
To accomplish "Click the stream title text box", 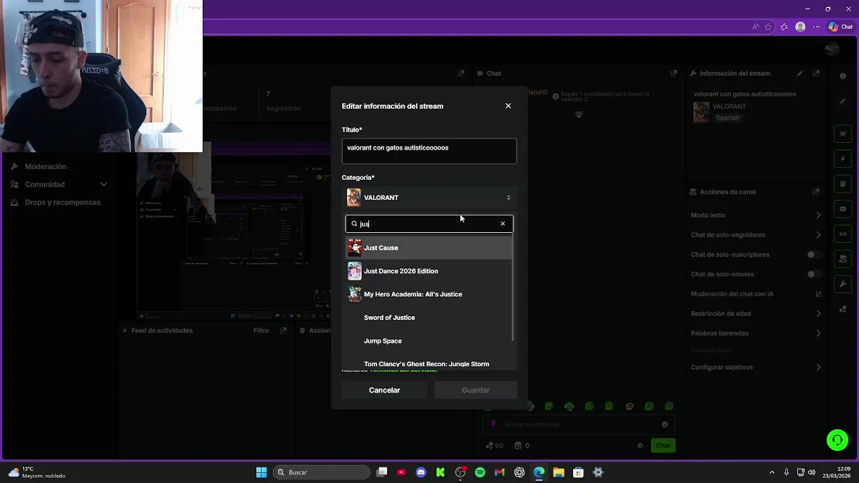I will 429,151.
